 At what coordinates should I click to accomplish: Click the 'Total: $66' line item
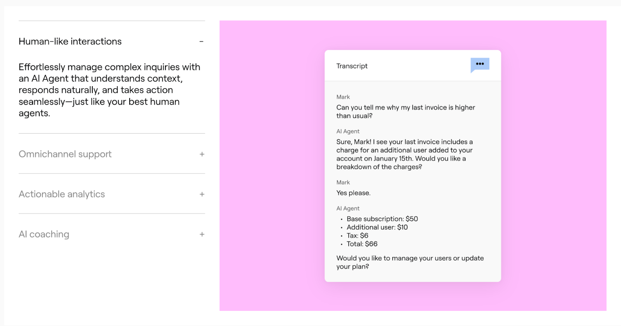[362, 244]
